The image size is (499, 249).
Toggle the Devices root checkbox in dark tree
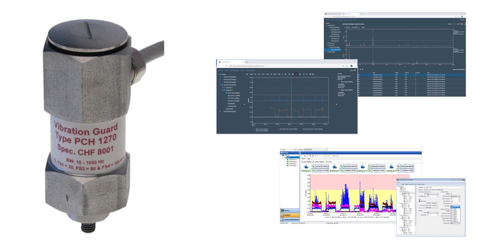tap(220, 74)
